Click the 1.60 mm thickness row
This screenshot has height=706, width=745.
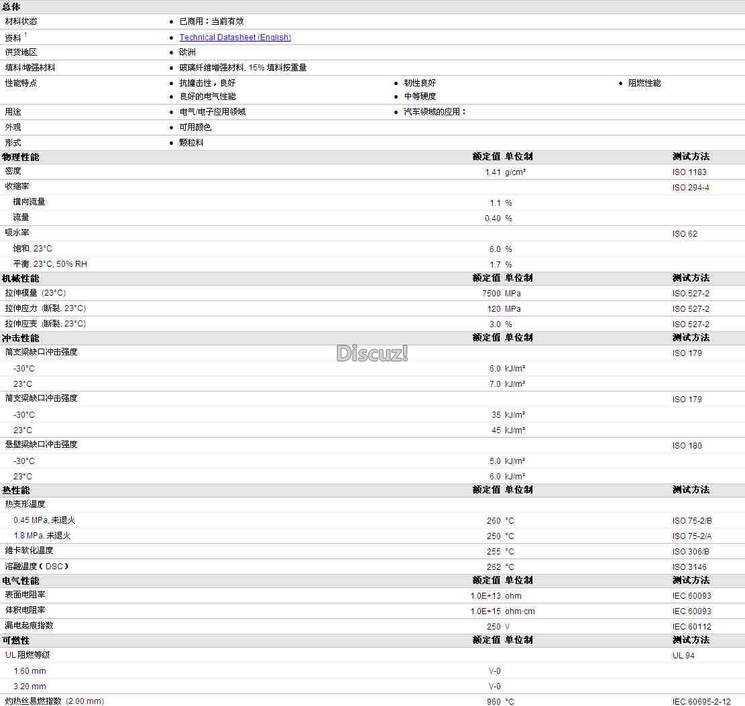[30, 671]
